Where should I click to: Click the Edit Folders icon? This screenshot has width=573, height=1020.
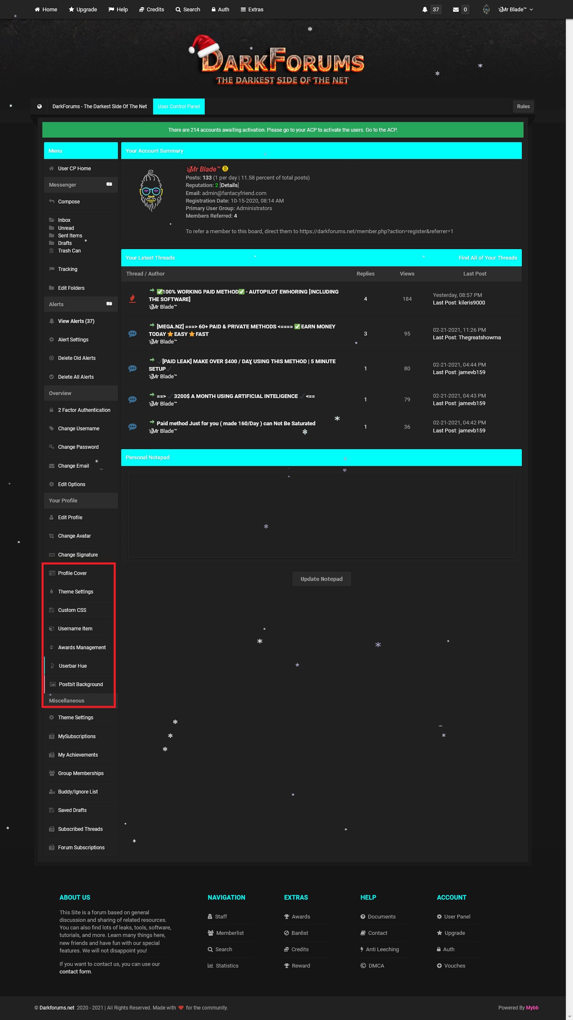click(x=52, y=288)
